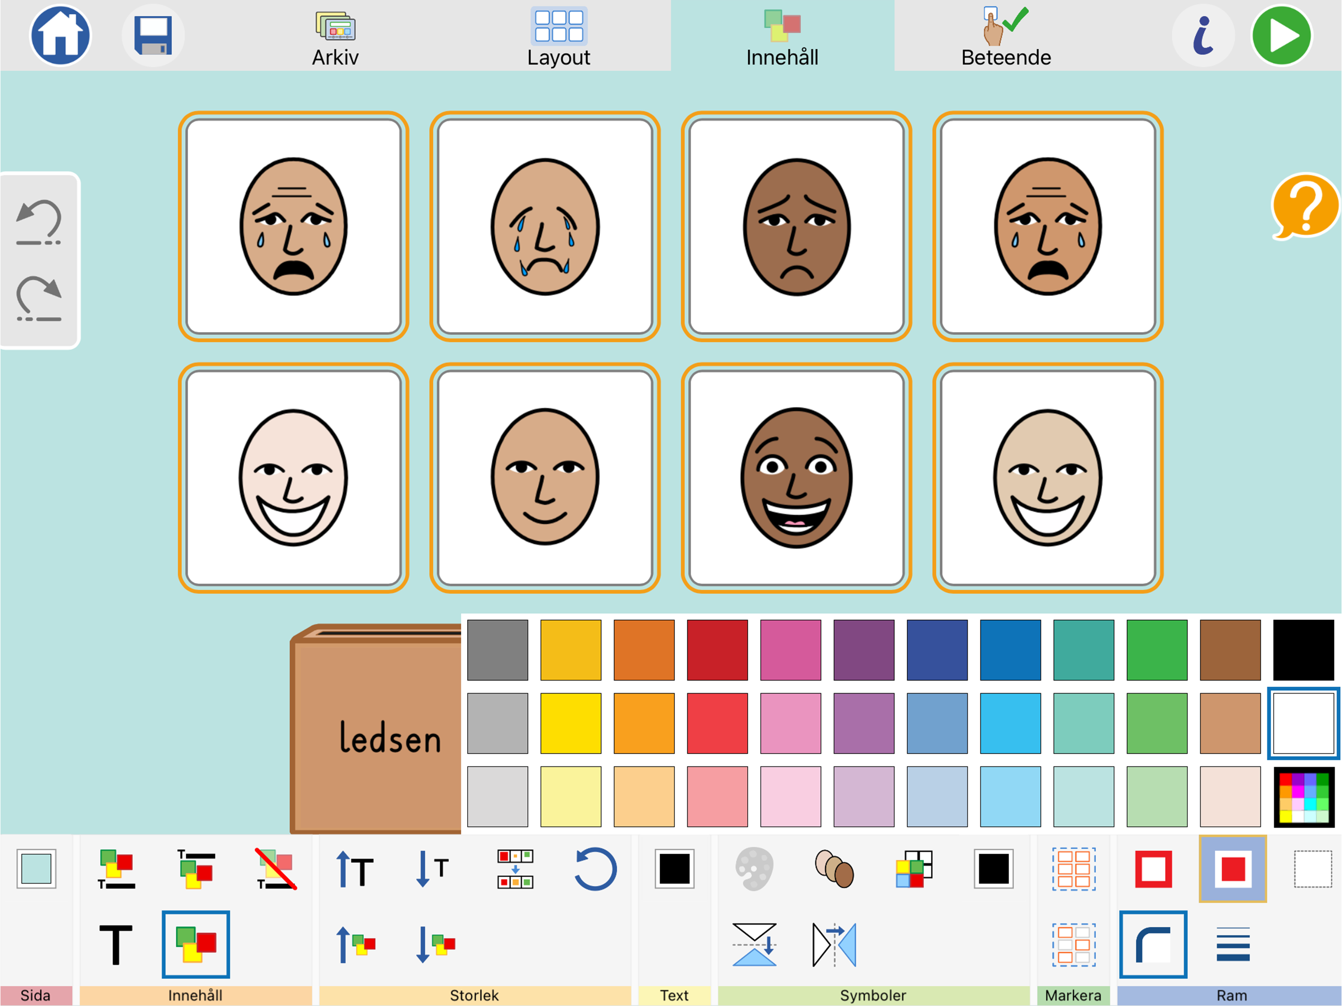Choose the dark purple color swatch

[864, 650]
